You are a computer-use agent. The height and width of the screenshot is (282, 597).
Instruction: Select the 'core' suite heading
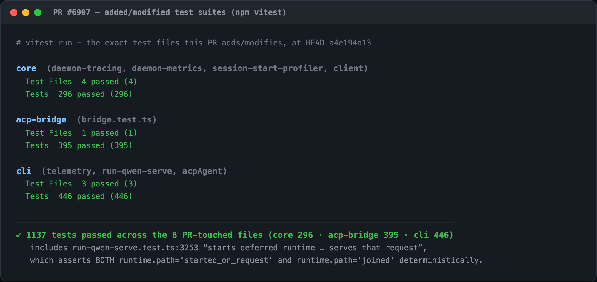tap(26, 68)
